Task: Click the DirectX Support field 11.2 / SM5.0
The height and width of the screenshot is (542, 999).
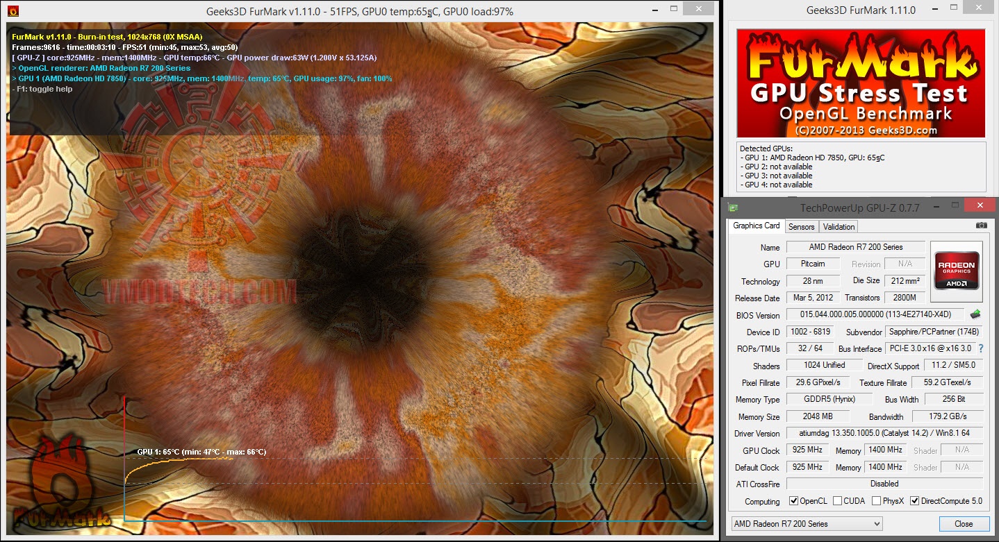Action: (x=954, y=366)
